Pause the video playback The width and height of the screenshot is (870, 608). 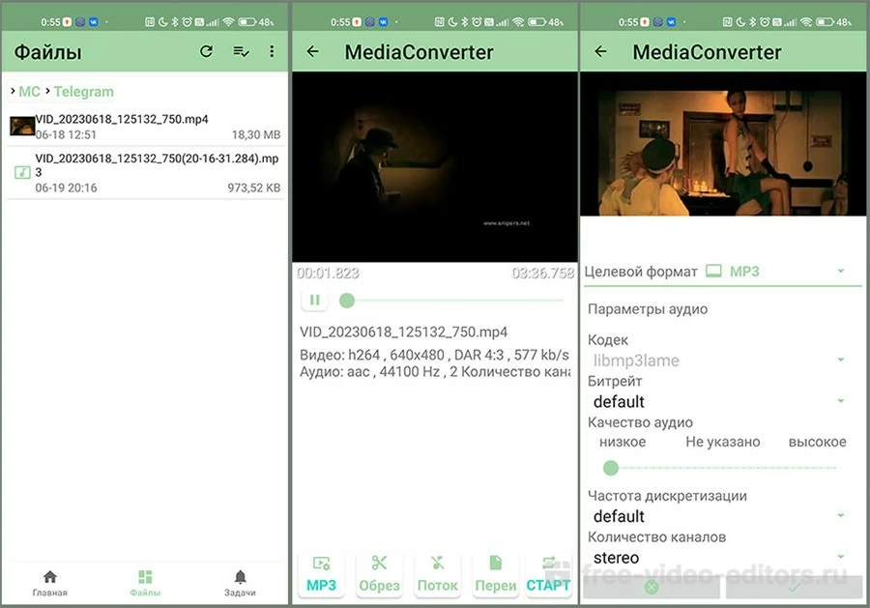tap(314, 300)
